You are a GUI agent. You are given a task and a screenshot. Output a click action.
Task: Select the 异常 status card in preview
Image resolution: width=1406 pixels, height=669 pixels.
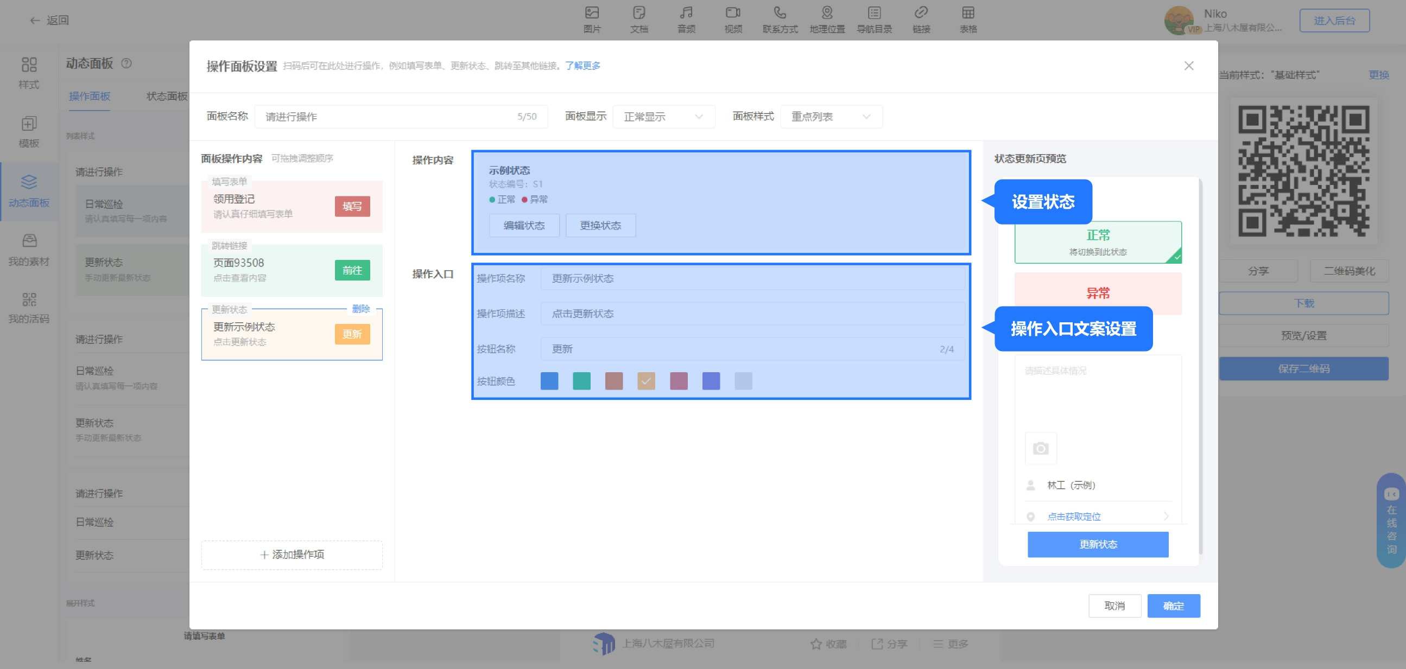click(1098, 294)
